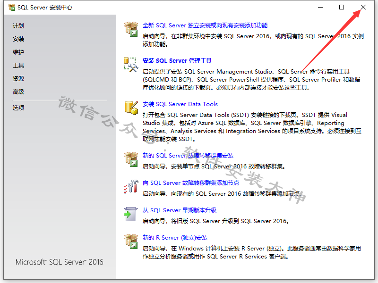The height and width of the screenshot is (283, 378).
Task: Start 从 SQL Server 早期版本升级 link
Action: pos(180,210)
